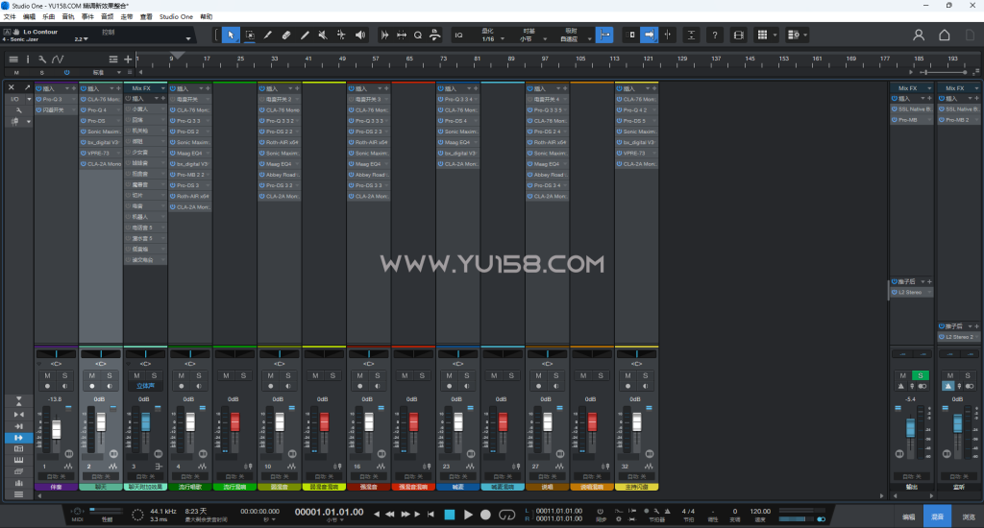Image resolution: width=984 pixels, height=528 pixels.
Task: Switch to the 编辑 (Edit) view button
Action: (909, 516)
